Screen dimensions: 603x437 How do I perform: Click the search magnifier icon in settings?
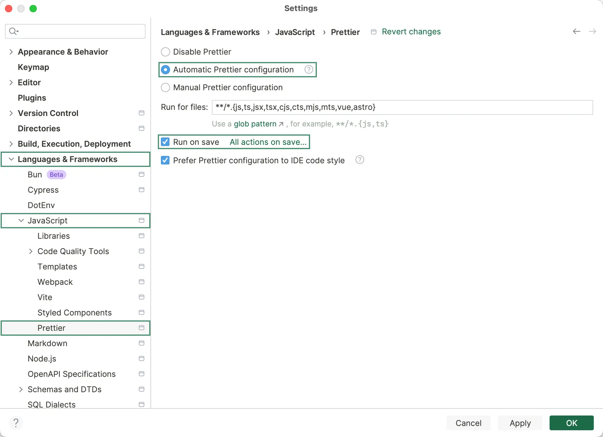(14, 31)
